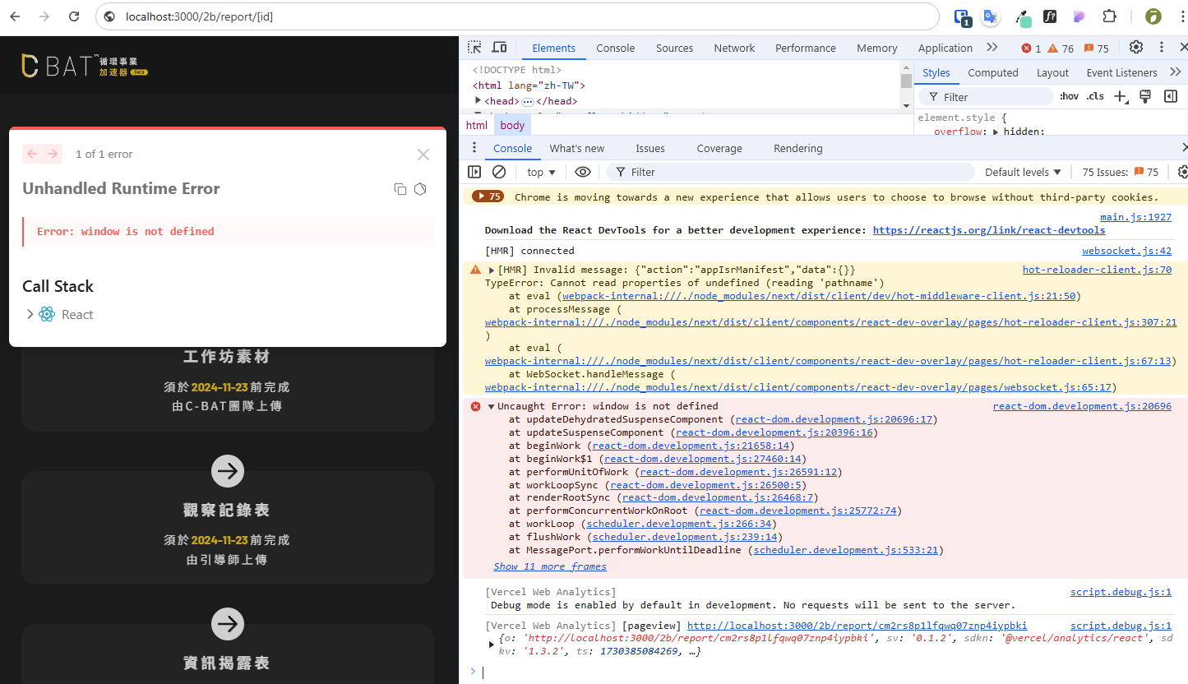
Task: Click the new style rule plus icon
Action: coord(1120,97)
